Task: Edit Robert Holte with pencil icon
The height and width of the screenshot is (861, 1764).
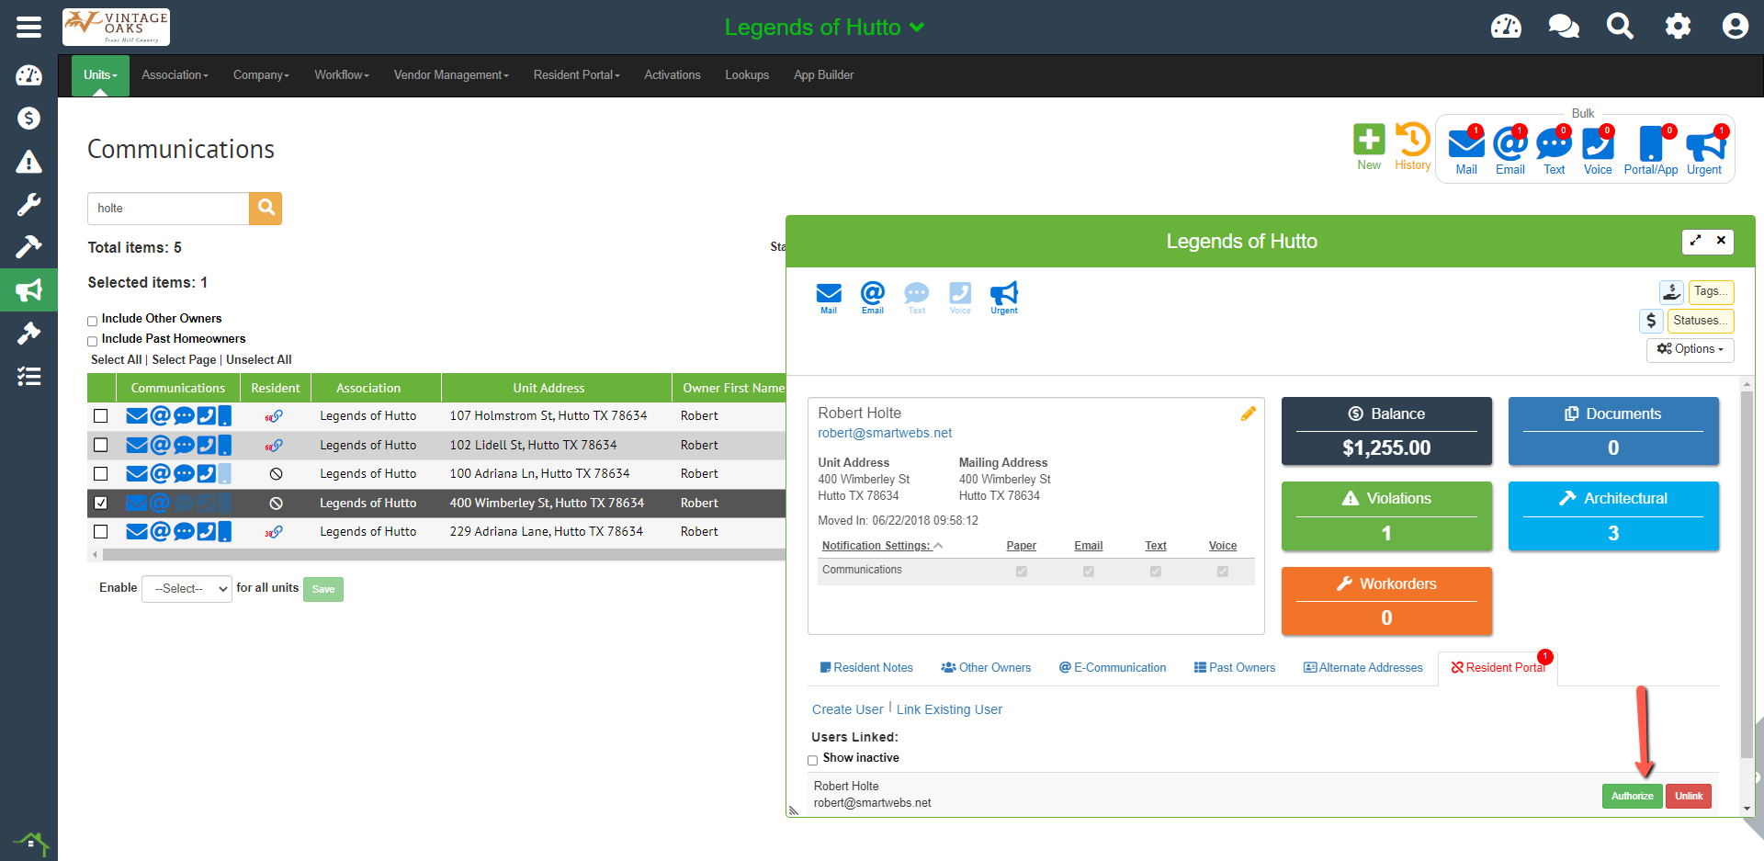Action: 1248,414
